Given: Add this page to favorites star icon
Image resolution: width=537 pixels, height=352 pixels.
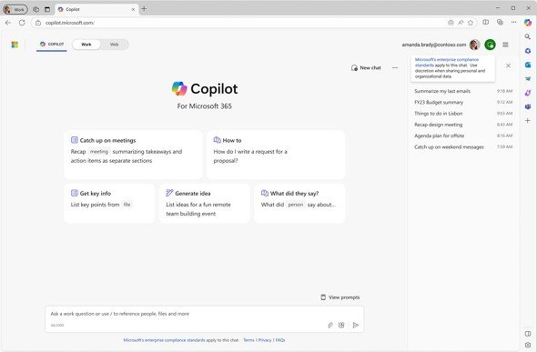Looking at the screenshot, I should coord(471,23).
